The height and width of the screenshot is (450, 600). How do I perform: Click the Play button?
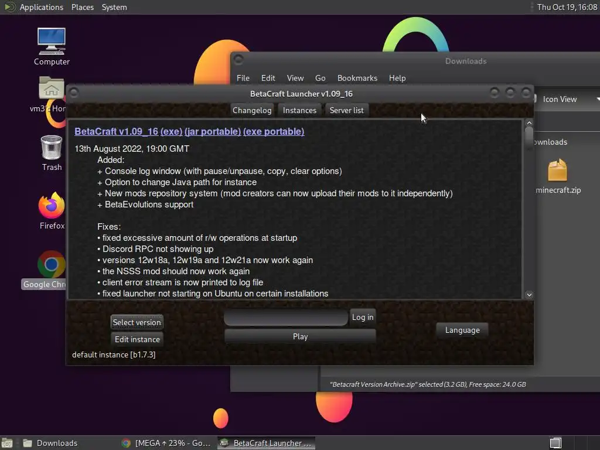[x=300, y=336]
